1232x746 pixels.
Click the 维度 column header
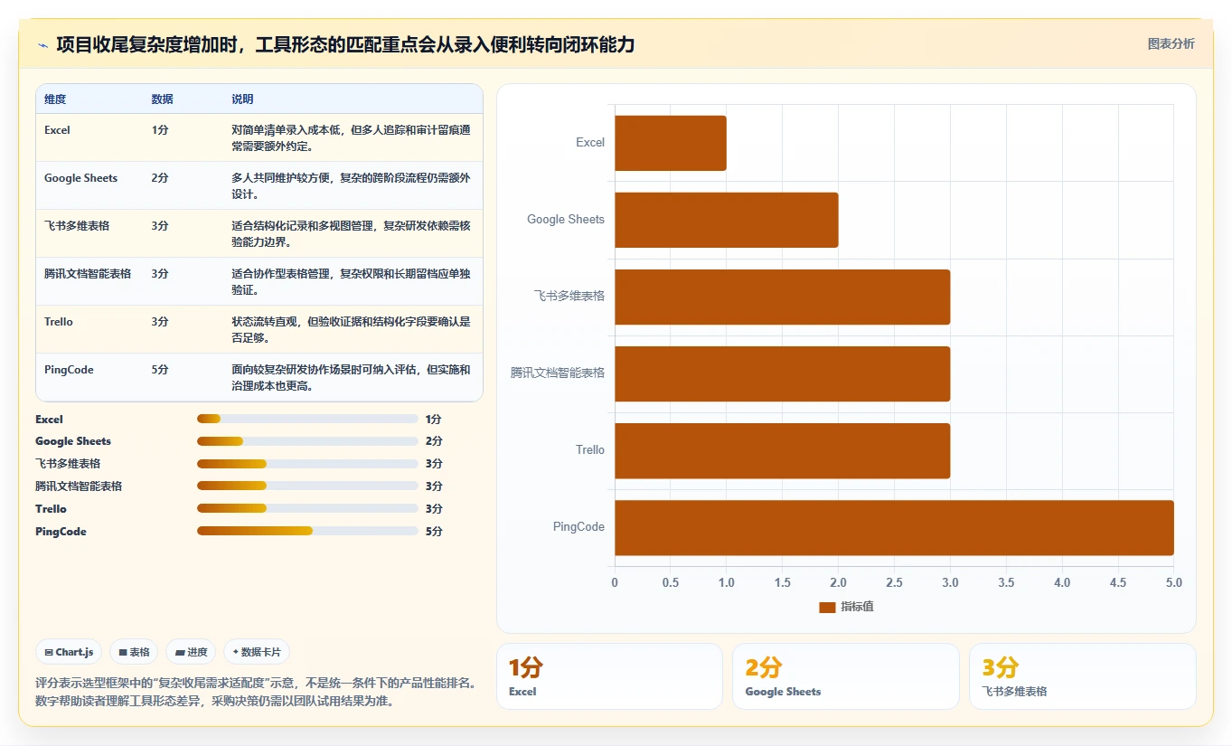(x=55, y=99)
